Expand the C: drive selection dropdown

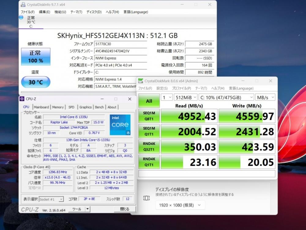[226, 97]
